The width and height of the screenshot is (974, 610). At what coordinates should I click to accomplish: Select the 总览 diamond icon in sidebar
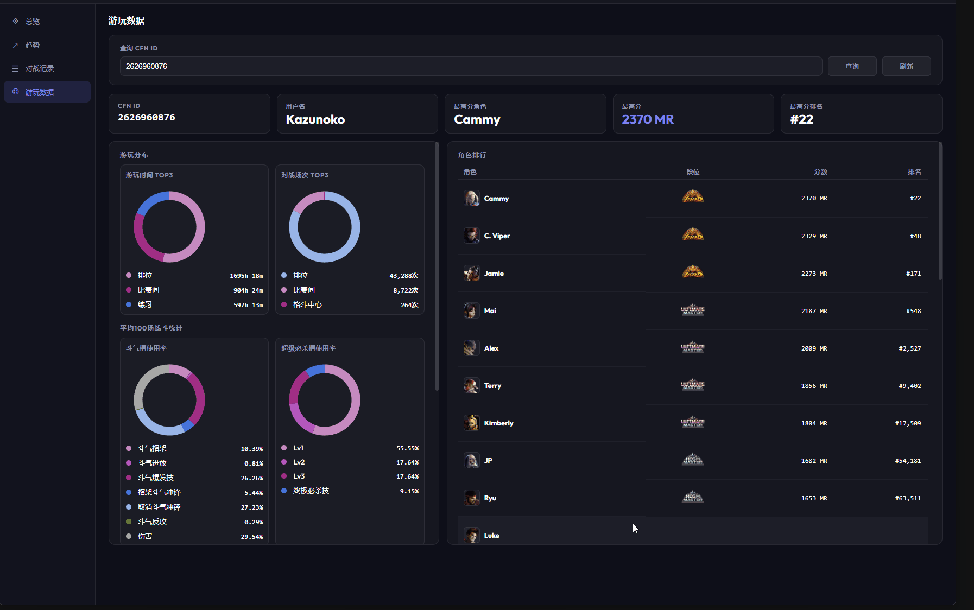click(x=16, y=21)
